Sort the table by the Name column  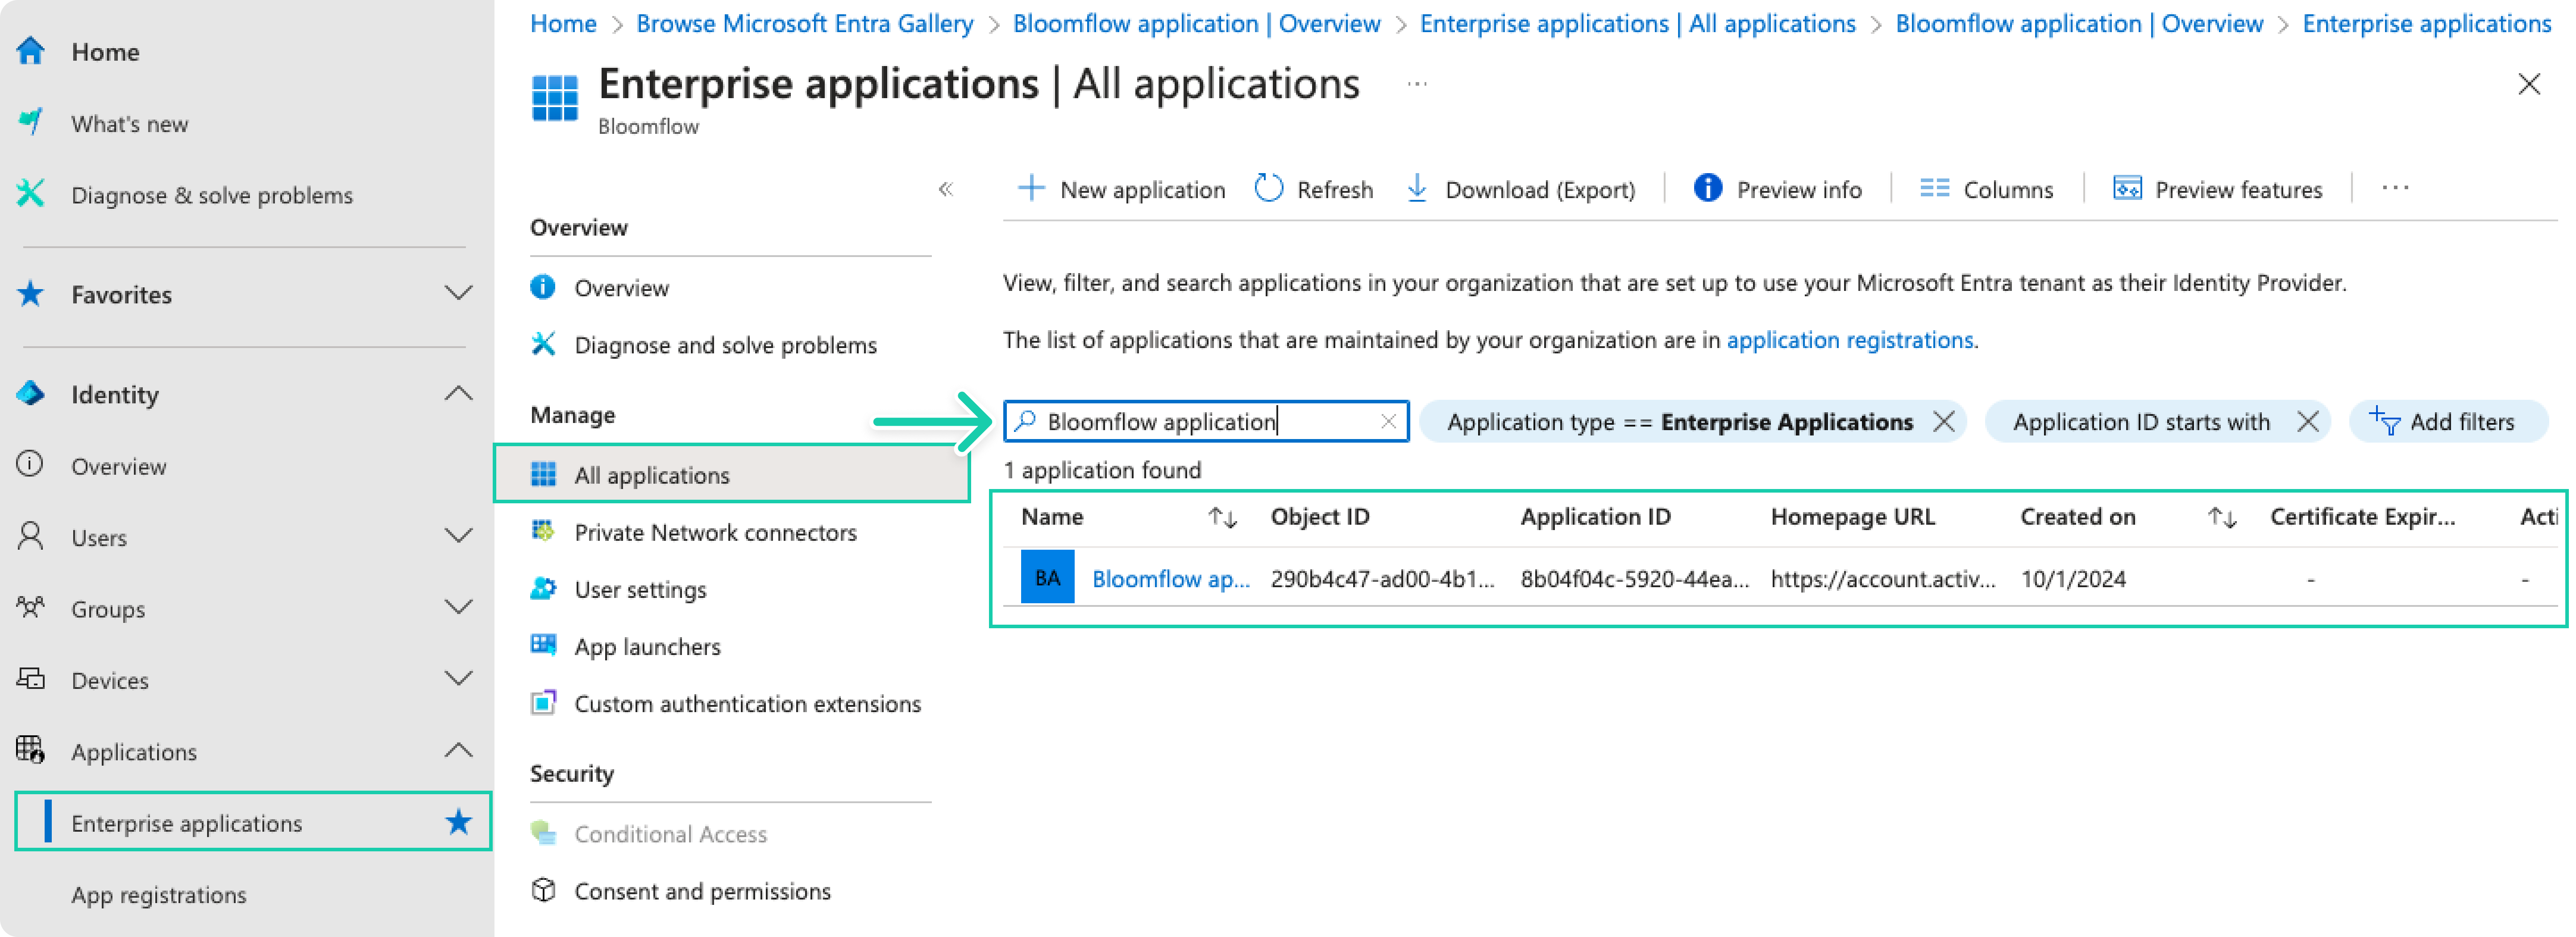coord(1222,517)
